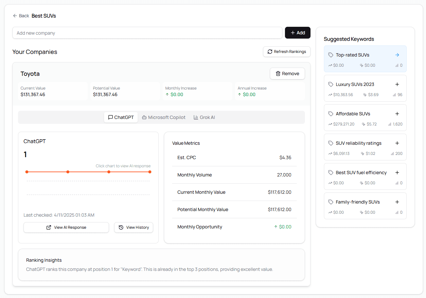Switch to the Microsoft Copilot tab
426x298 pixels.
coord(164,117)
